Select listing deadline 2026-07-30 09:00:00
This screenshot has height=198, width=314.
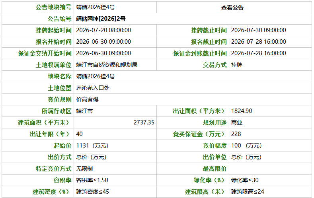(259, 30)
